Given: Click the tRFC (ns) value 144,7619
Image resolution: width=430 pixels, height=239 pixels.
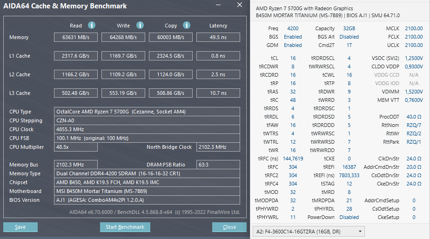Looking at the screenshot, I should [293, 159].
